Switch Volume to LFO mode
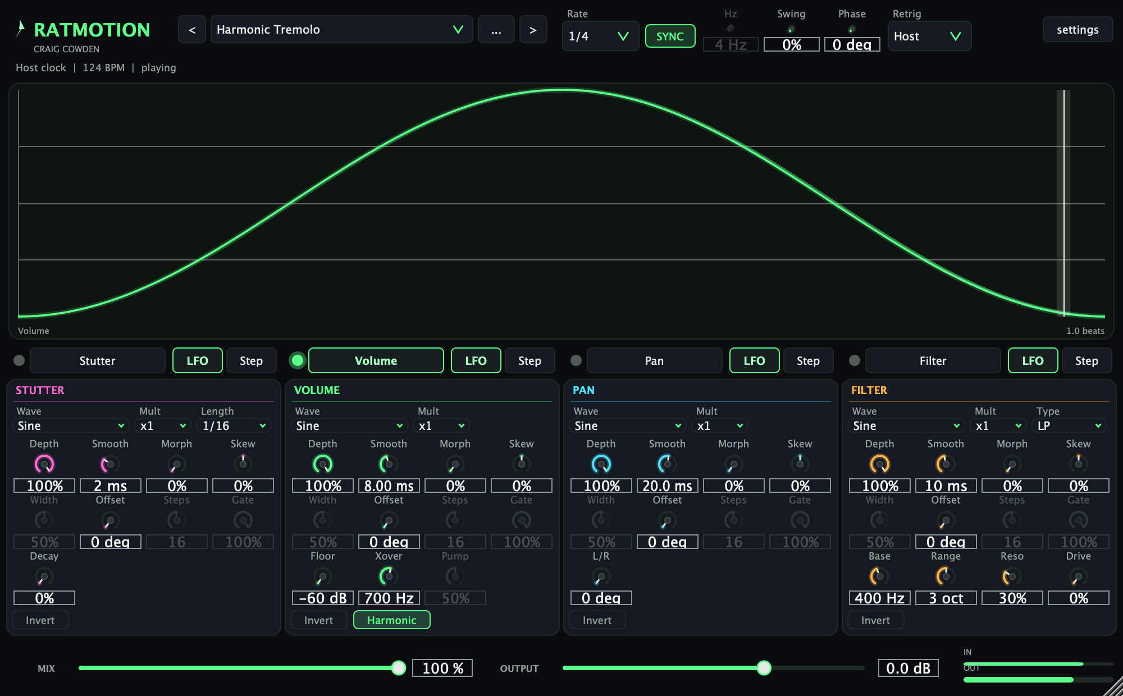 tap(476, 360)
